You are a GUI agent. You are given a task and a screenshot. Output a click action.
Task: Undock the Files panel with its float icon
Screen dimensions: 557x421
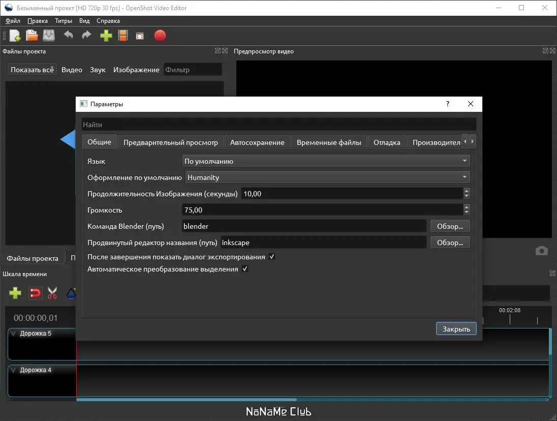tap(218, 51)
